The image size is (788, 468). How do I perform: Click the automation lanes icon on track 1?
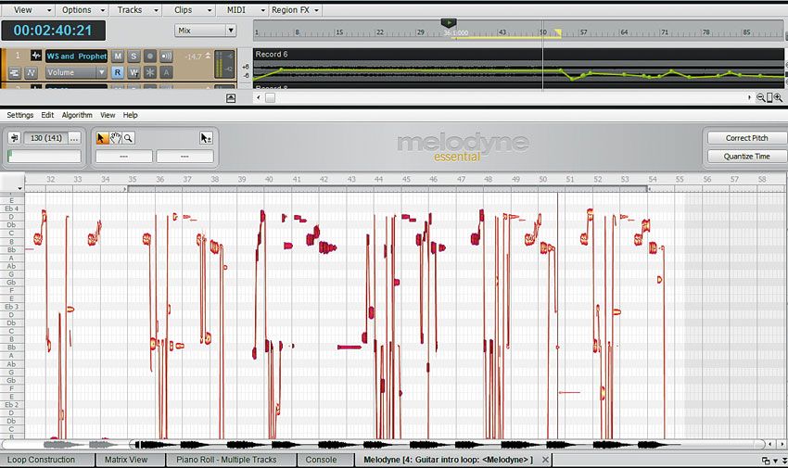(31, 73)
